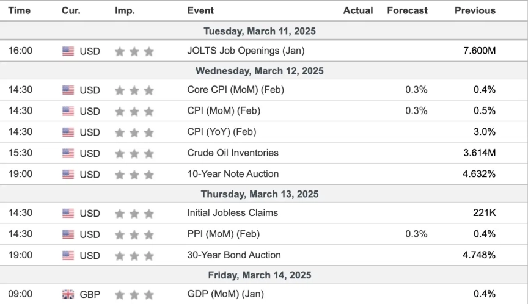Open the 30-Year Bond Auction event

(x=234, y=255)
